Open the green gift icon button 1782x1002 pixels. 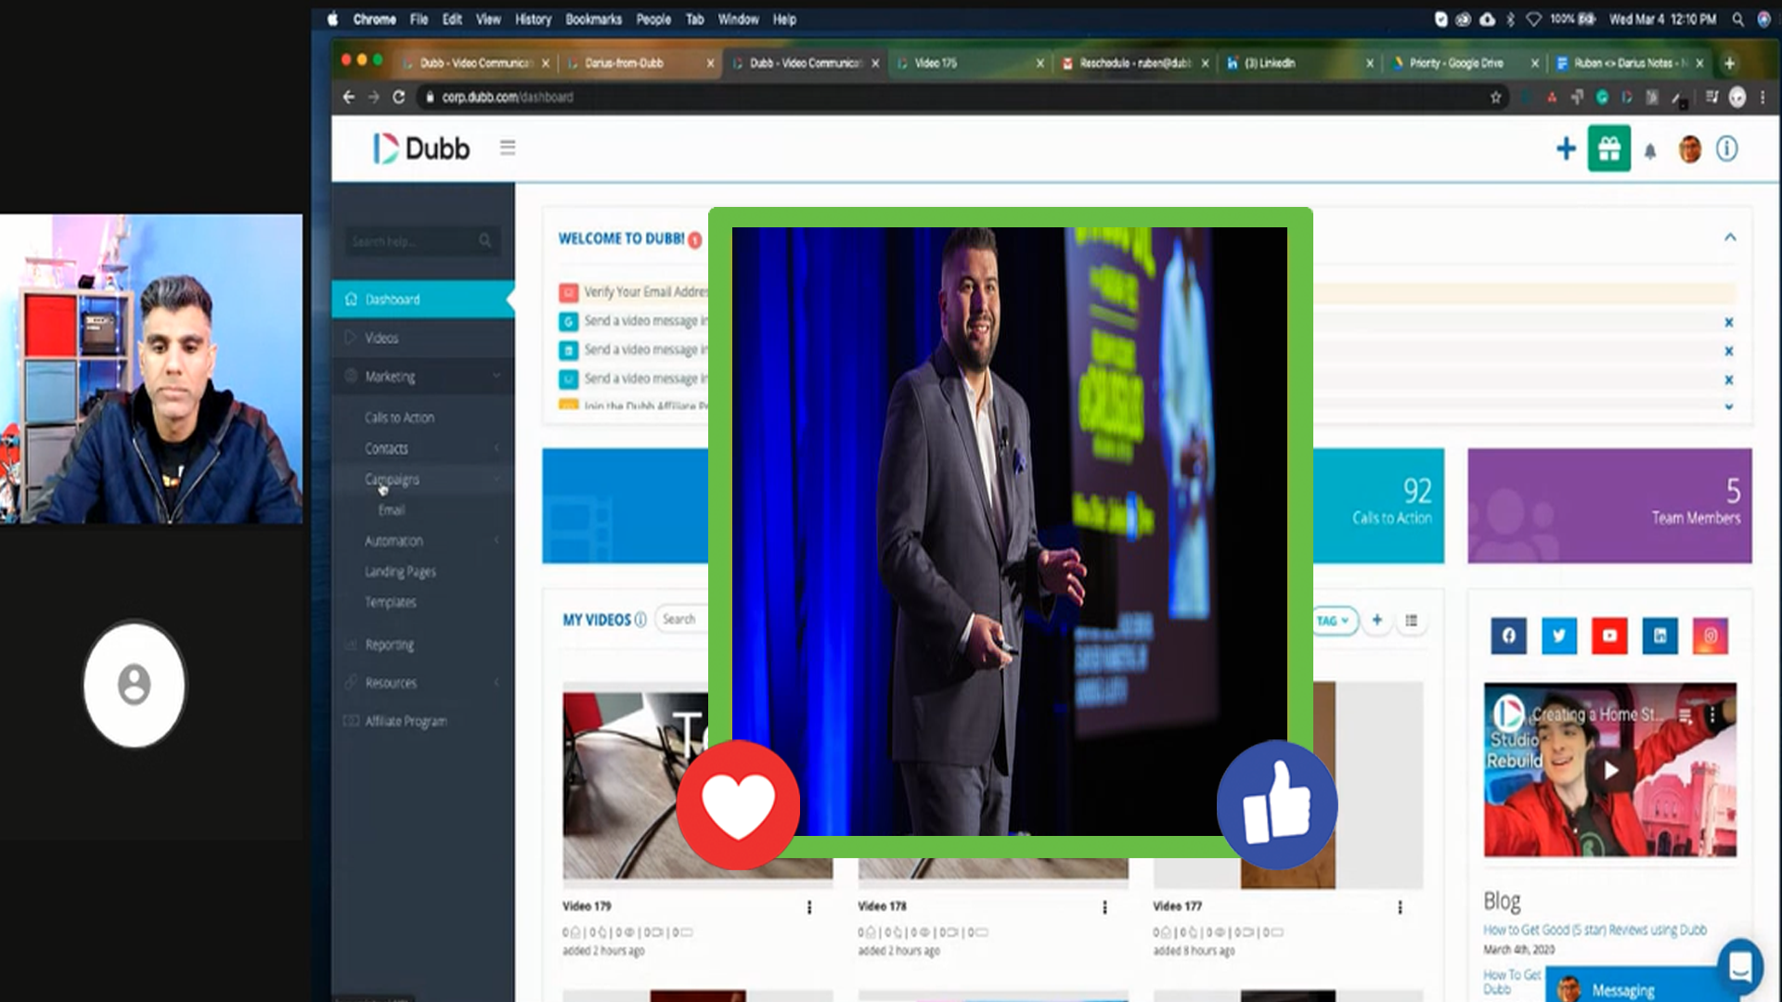1609,148
